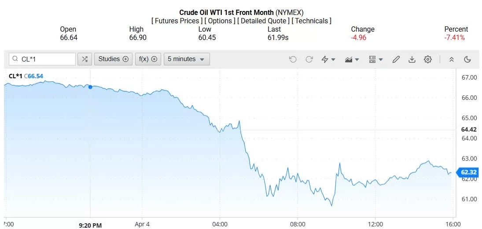482x229 pixels.
Task: View the Detailed Quote page
Action: click(x=264, y=21)
